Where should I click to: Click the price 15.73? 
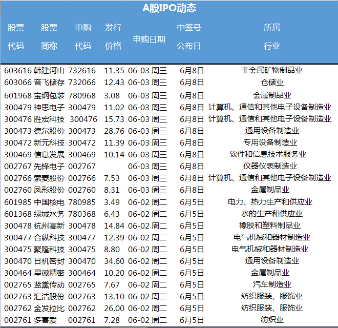point(114,119)
